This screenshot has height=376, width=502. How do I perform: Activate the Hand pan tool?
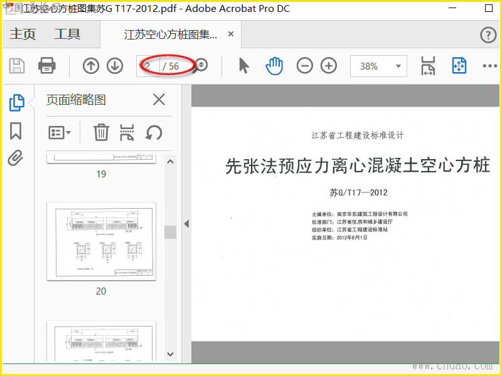point(274,66)
